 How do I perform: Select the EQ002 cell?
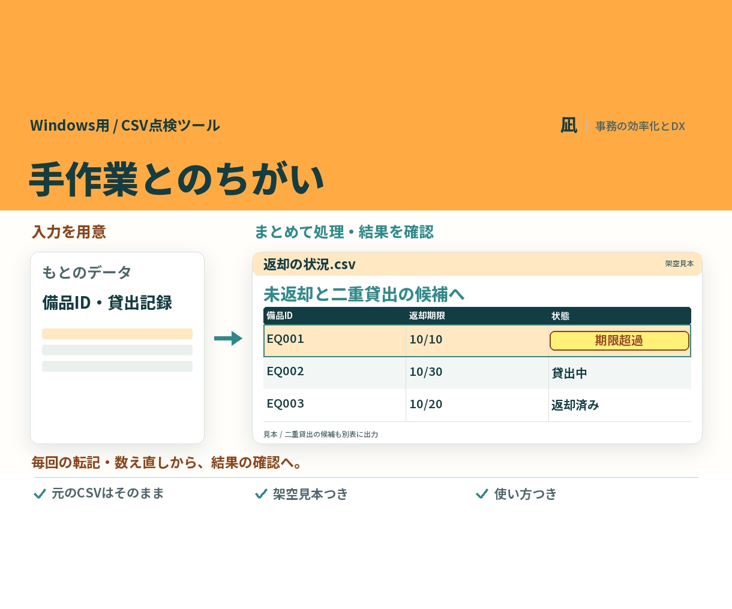coord(335,373)
